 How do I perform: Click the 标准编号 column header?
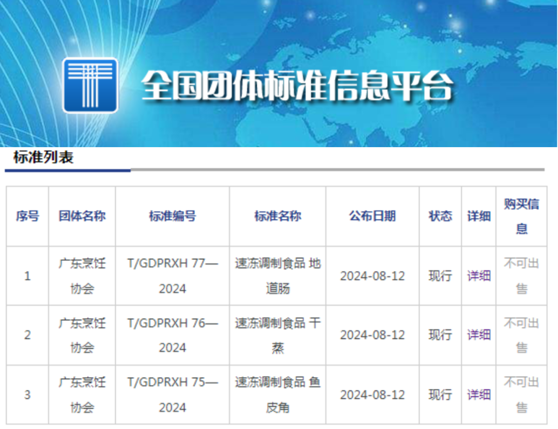(x=173, y=216)
